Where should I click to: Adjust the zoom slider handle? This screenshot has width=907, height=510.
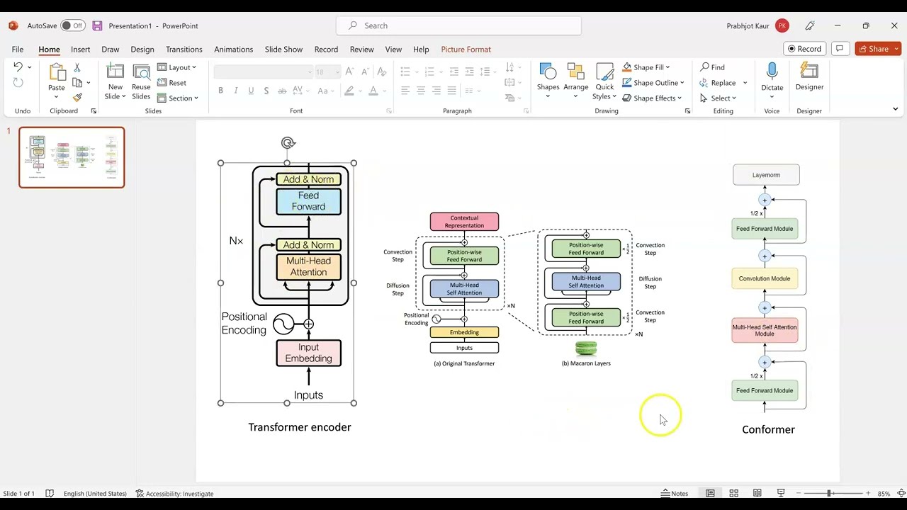pyautogui.click(x=829, y=493)
